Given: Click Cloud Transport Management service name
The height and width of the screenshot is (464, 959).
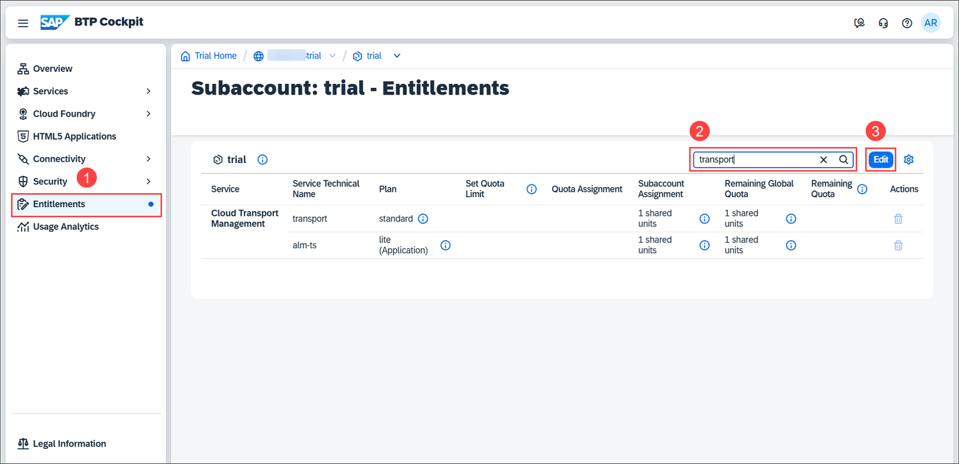Looking at the screenshot, I should [x=245, y=218].
